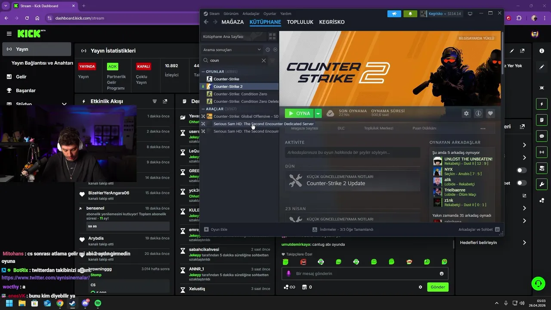Click the ready-to-play filter icon in Steam
Image resolution: width=551 pixels, height=310 pixels.
click(x=275, y=50)
